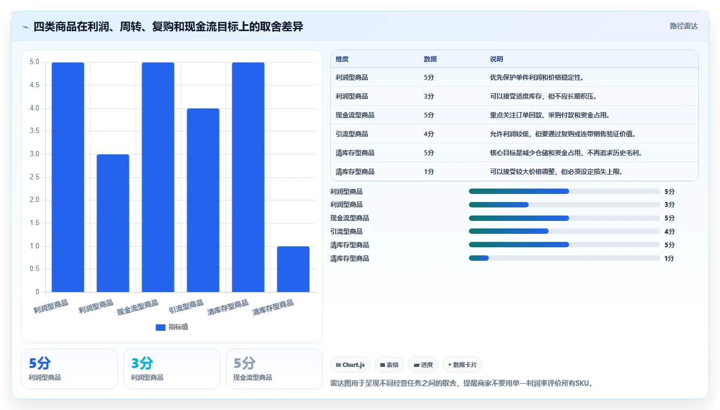Viewport: 720px width, 410px height.
Task: Click the 4分 value beside 引流型商品 progress bar
Action: click(x=669, y=232)
